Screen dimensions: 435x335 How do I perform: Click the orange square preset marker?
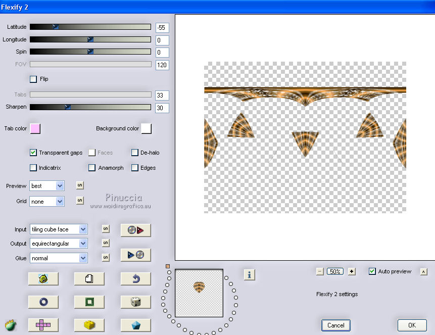point(168,266)
